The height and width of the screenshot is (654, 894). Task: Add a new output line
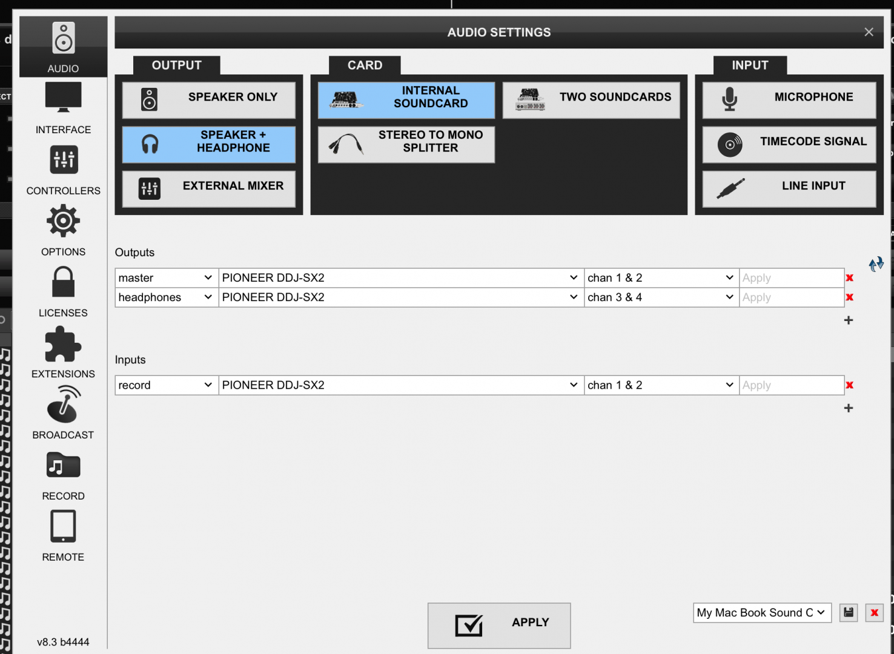[849, 320]
